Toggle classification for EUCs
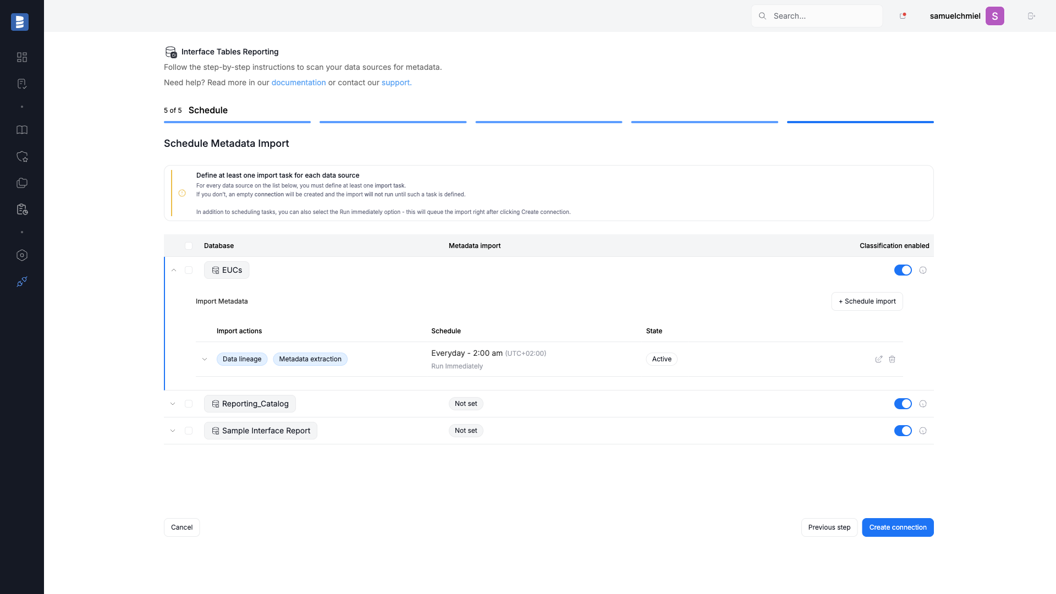1056x594 pixels. tap(903, 270)
